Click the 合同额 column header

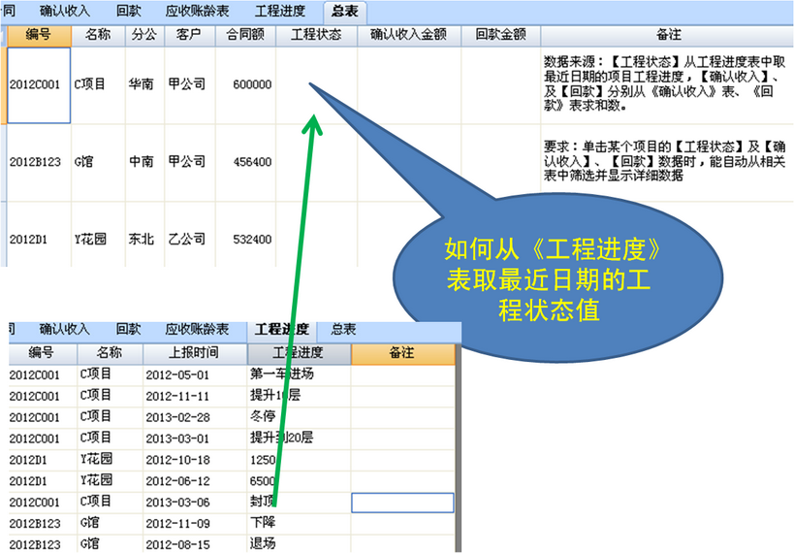245,35
